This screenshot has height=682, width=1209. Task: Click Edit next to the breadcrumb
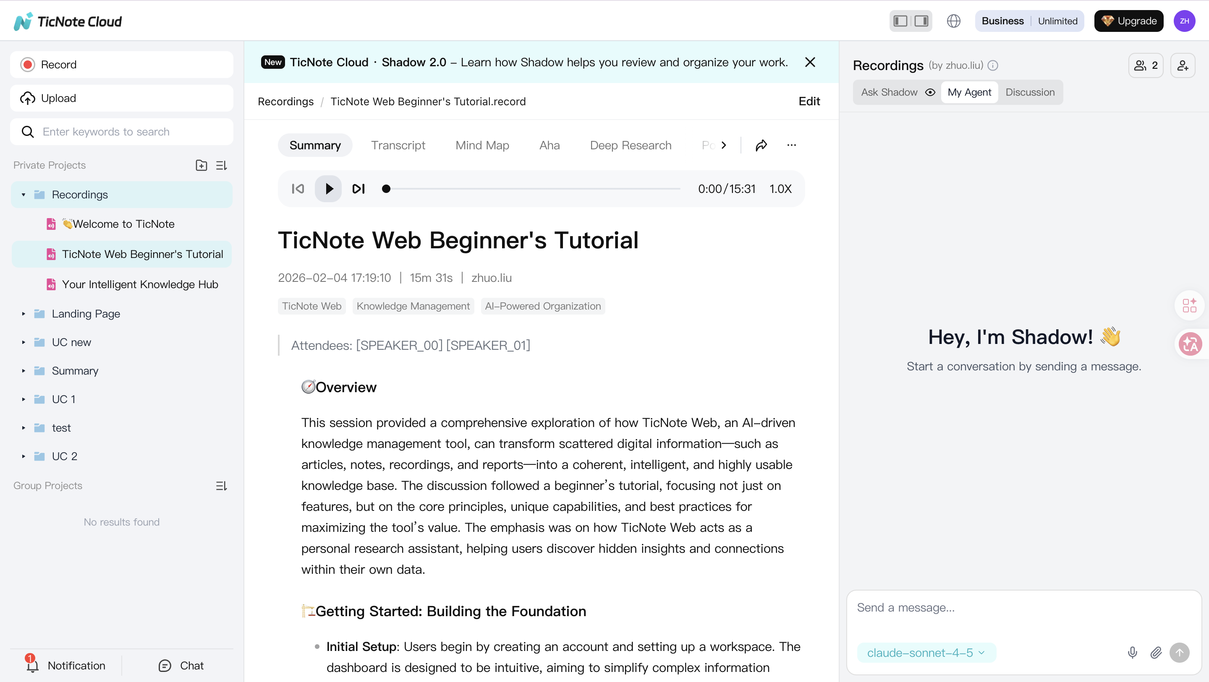point(809,101)
